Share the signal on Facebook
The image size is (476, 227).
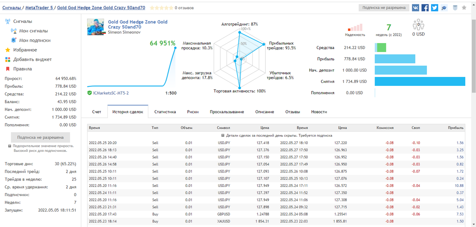(x=425, y=7)
